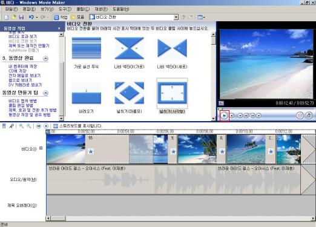The image size is (316, 227).
Task: Open the 도움말(H) menu
Action: (121, 9)
